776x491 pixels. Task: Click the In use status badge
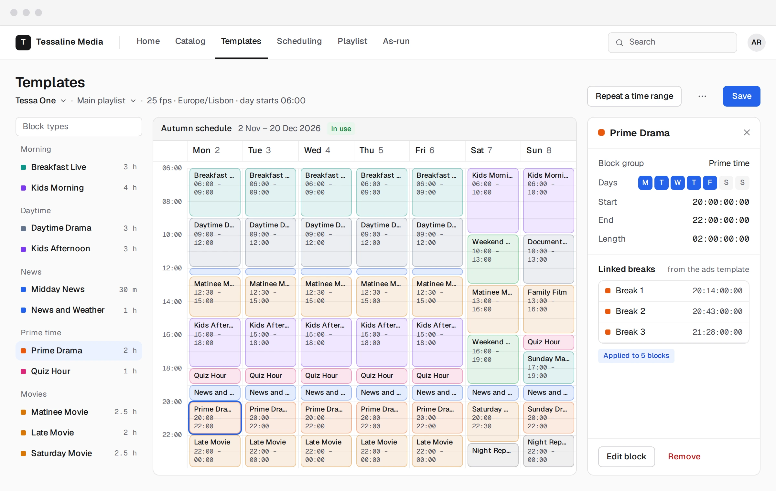tap(341, 129)
